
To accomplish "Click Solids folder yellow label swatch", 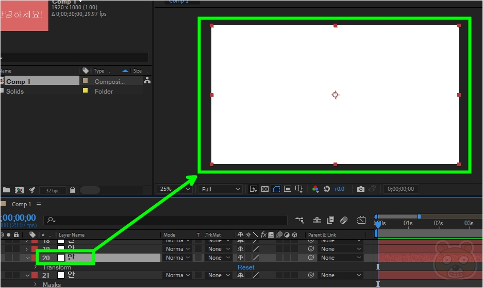I will [x=86, y=91].
